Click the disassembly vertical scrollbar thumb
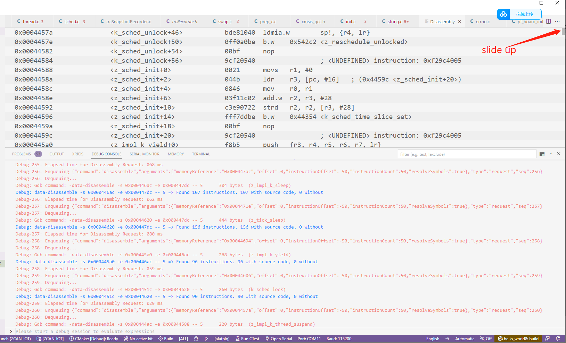Screen dimensions: 566x343 (x=564, y=31)
